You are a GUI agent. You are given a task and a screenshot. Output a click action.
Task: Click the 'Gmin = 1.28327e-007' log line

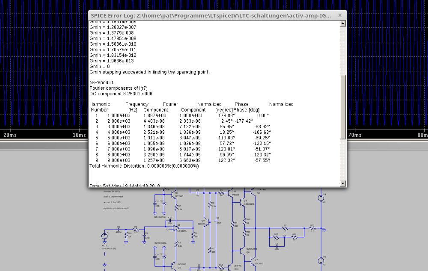113,27
